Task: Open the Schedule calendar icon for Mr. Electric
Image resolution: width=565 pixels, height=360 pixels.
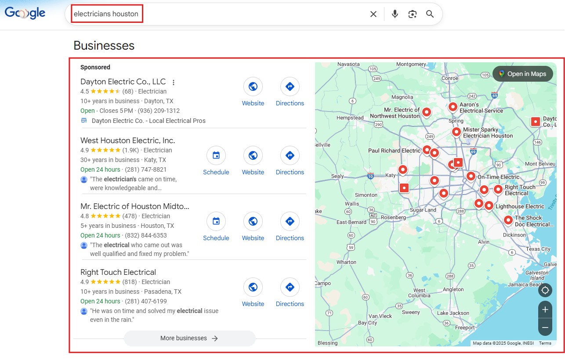Action: pyautogui.click(x=216, y=221)
